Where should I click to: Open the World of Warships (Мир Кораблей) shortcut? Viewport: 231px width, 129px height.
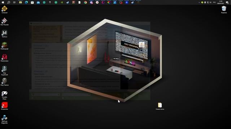(4, 71)
